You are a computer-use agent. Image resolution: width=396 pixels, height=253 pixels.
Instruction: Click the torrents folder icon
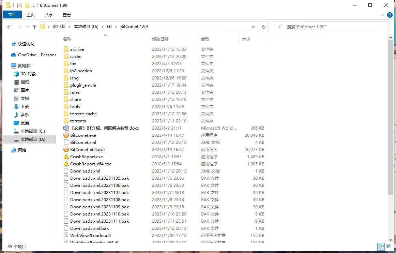(x=66, y=121)
